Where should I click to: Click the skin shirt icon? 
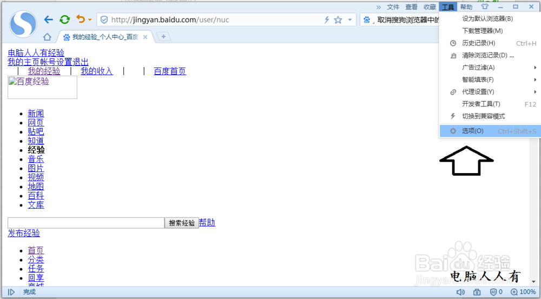485,6
